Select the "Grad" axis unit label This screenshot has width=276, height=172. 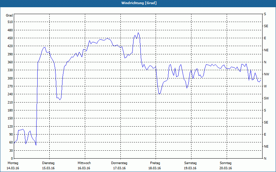pos(9,15)
